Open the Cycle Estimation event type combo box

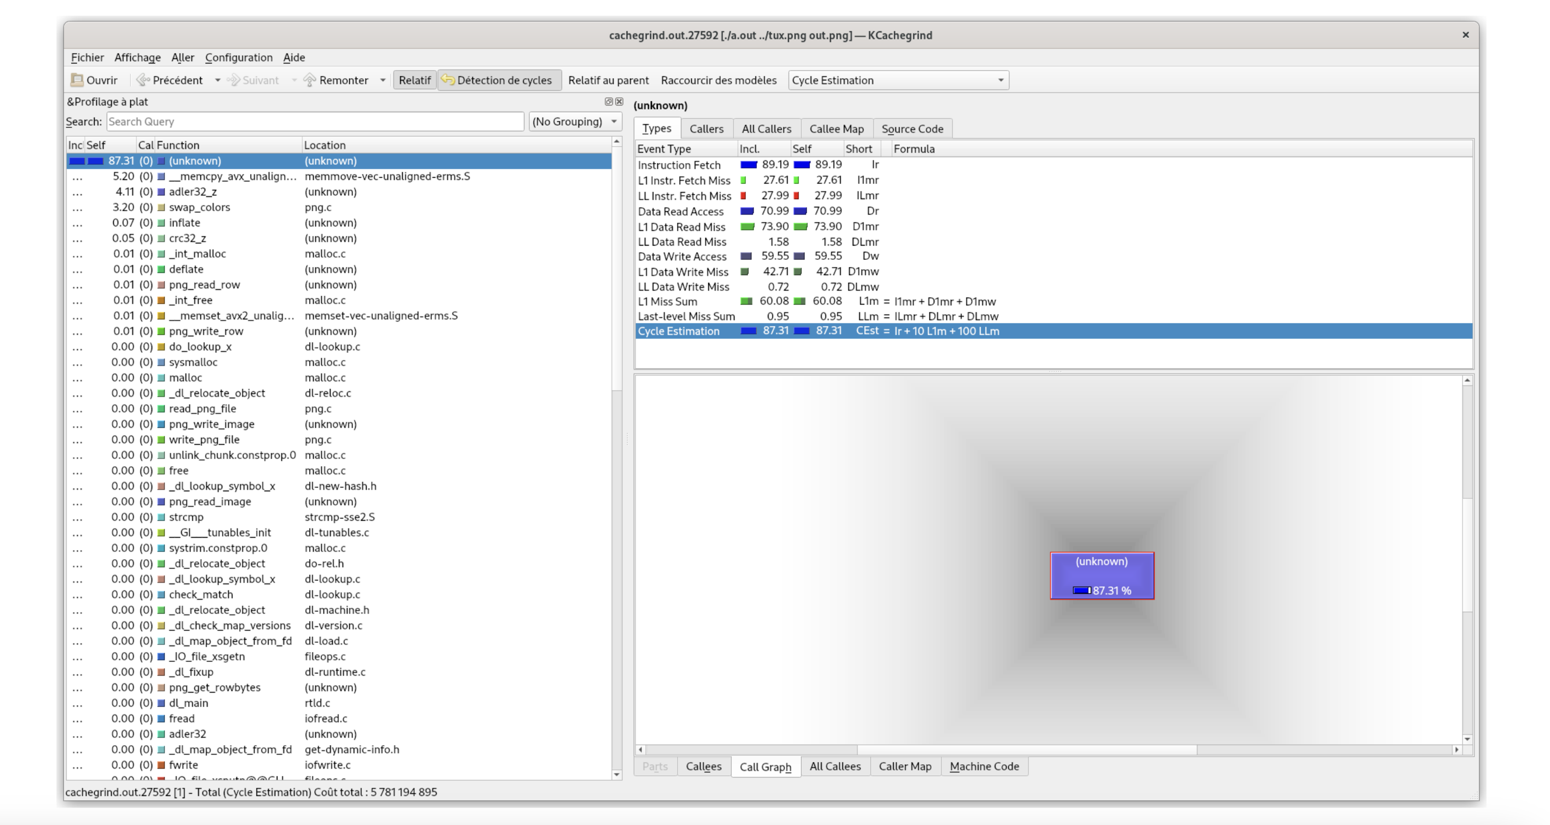coord(898,80)
